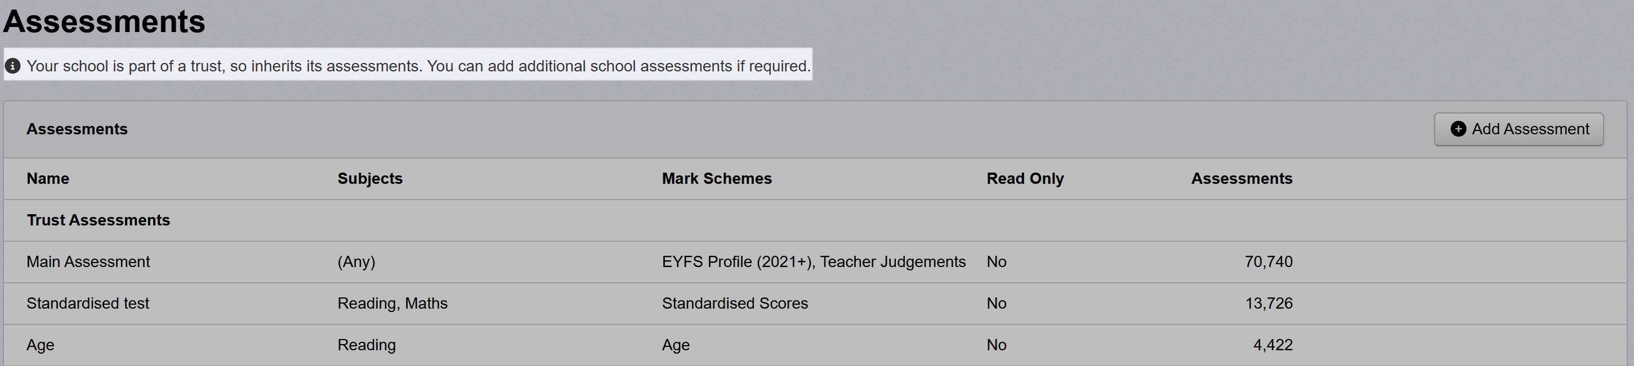Viewport: 1634px width, 366px height.
Task: Click the Standardised Scores mark scheme cell
Action: pos(735,303)
